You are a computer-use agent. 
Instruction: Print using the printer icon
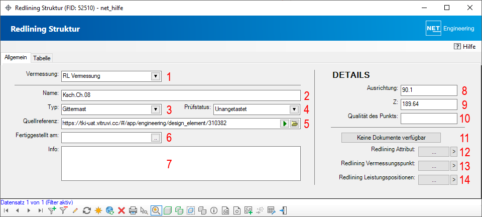click(133, 210)
